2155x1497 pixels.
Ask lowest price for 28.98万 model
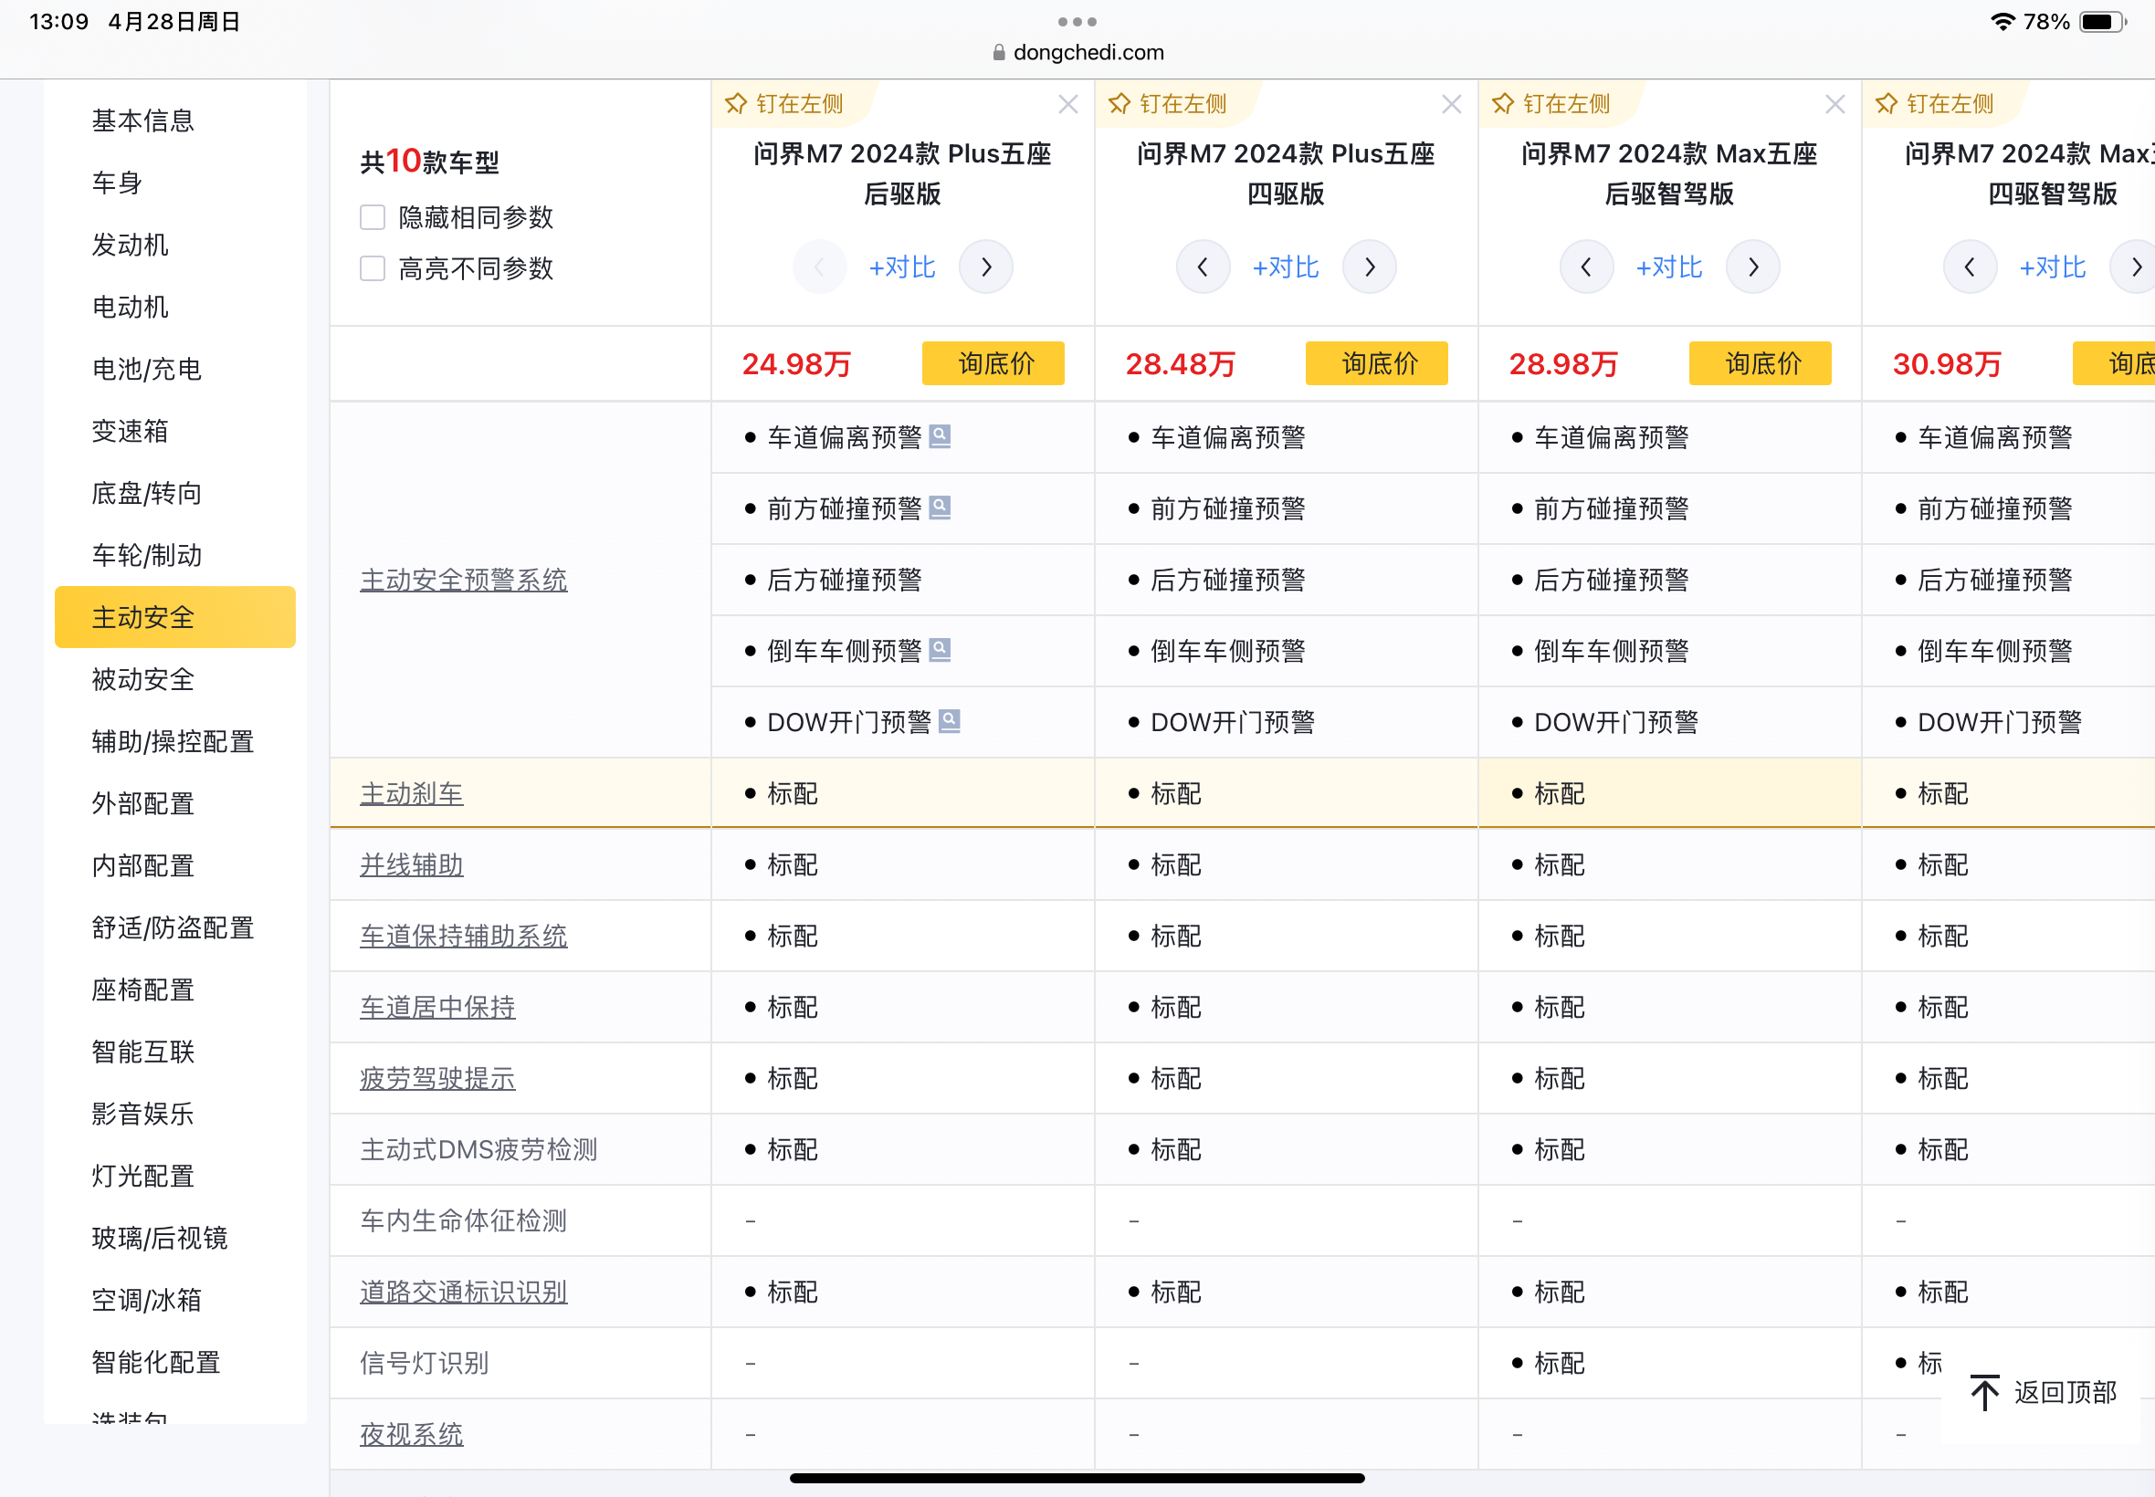click(1761, 363)
